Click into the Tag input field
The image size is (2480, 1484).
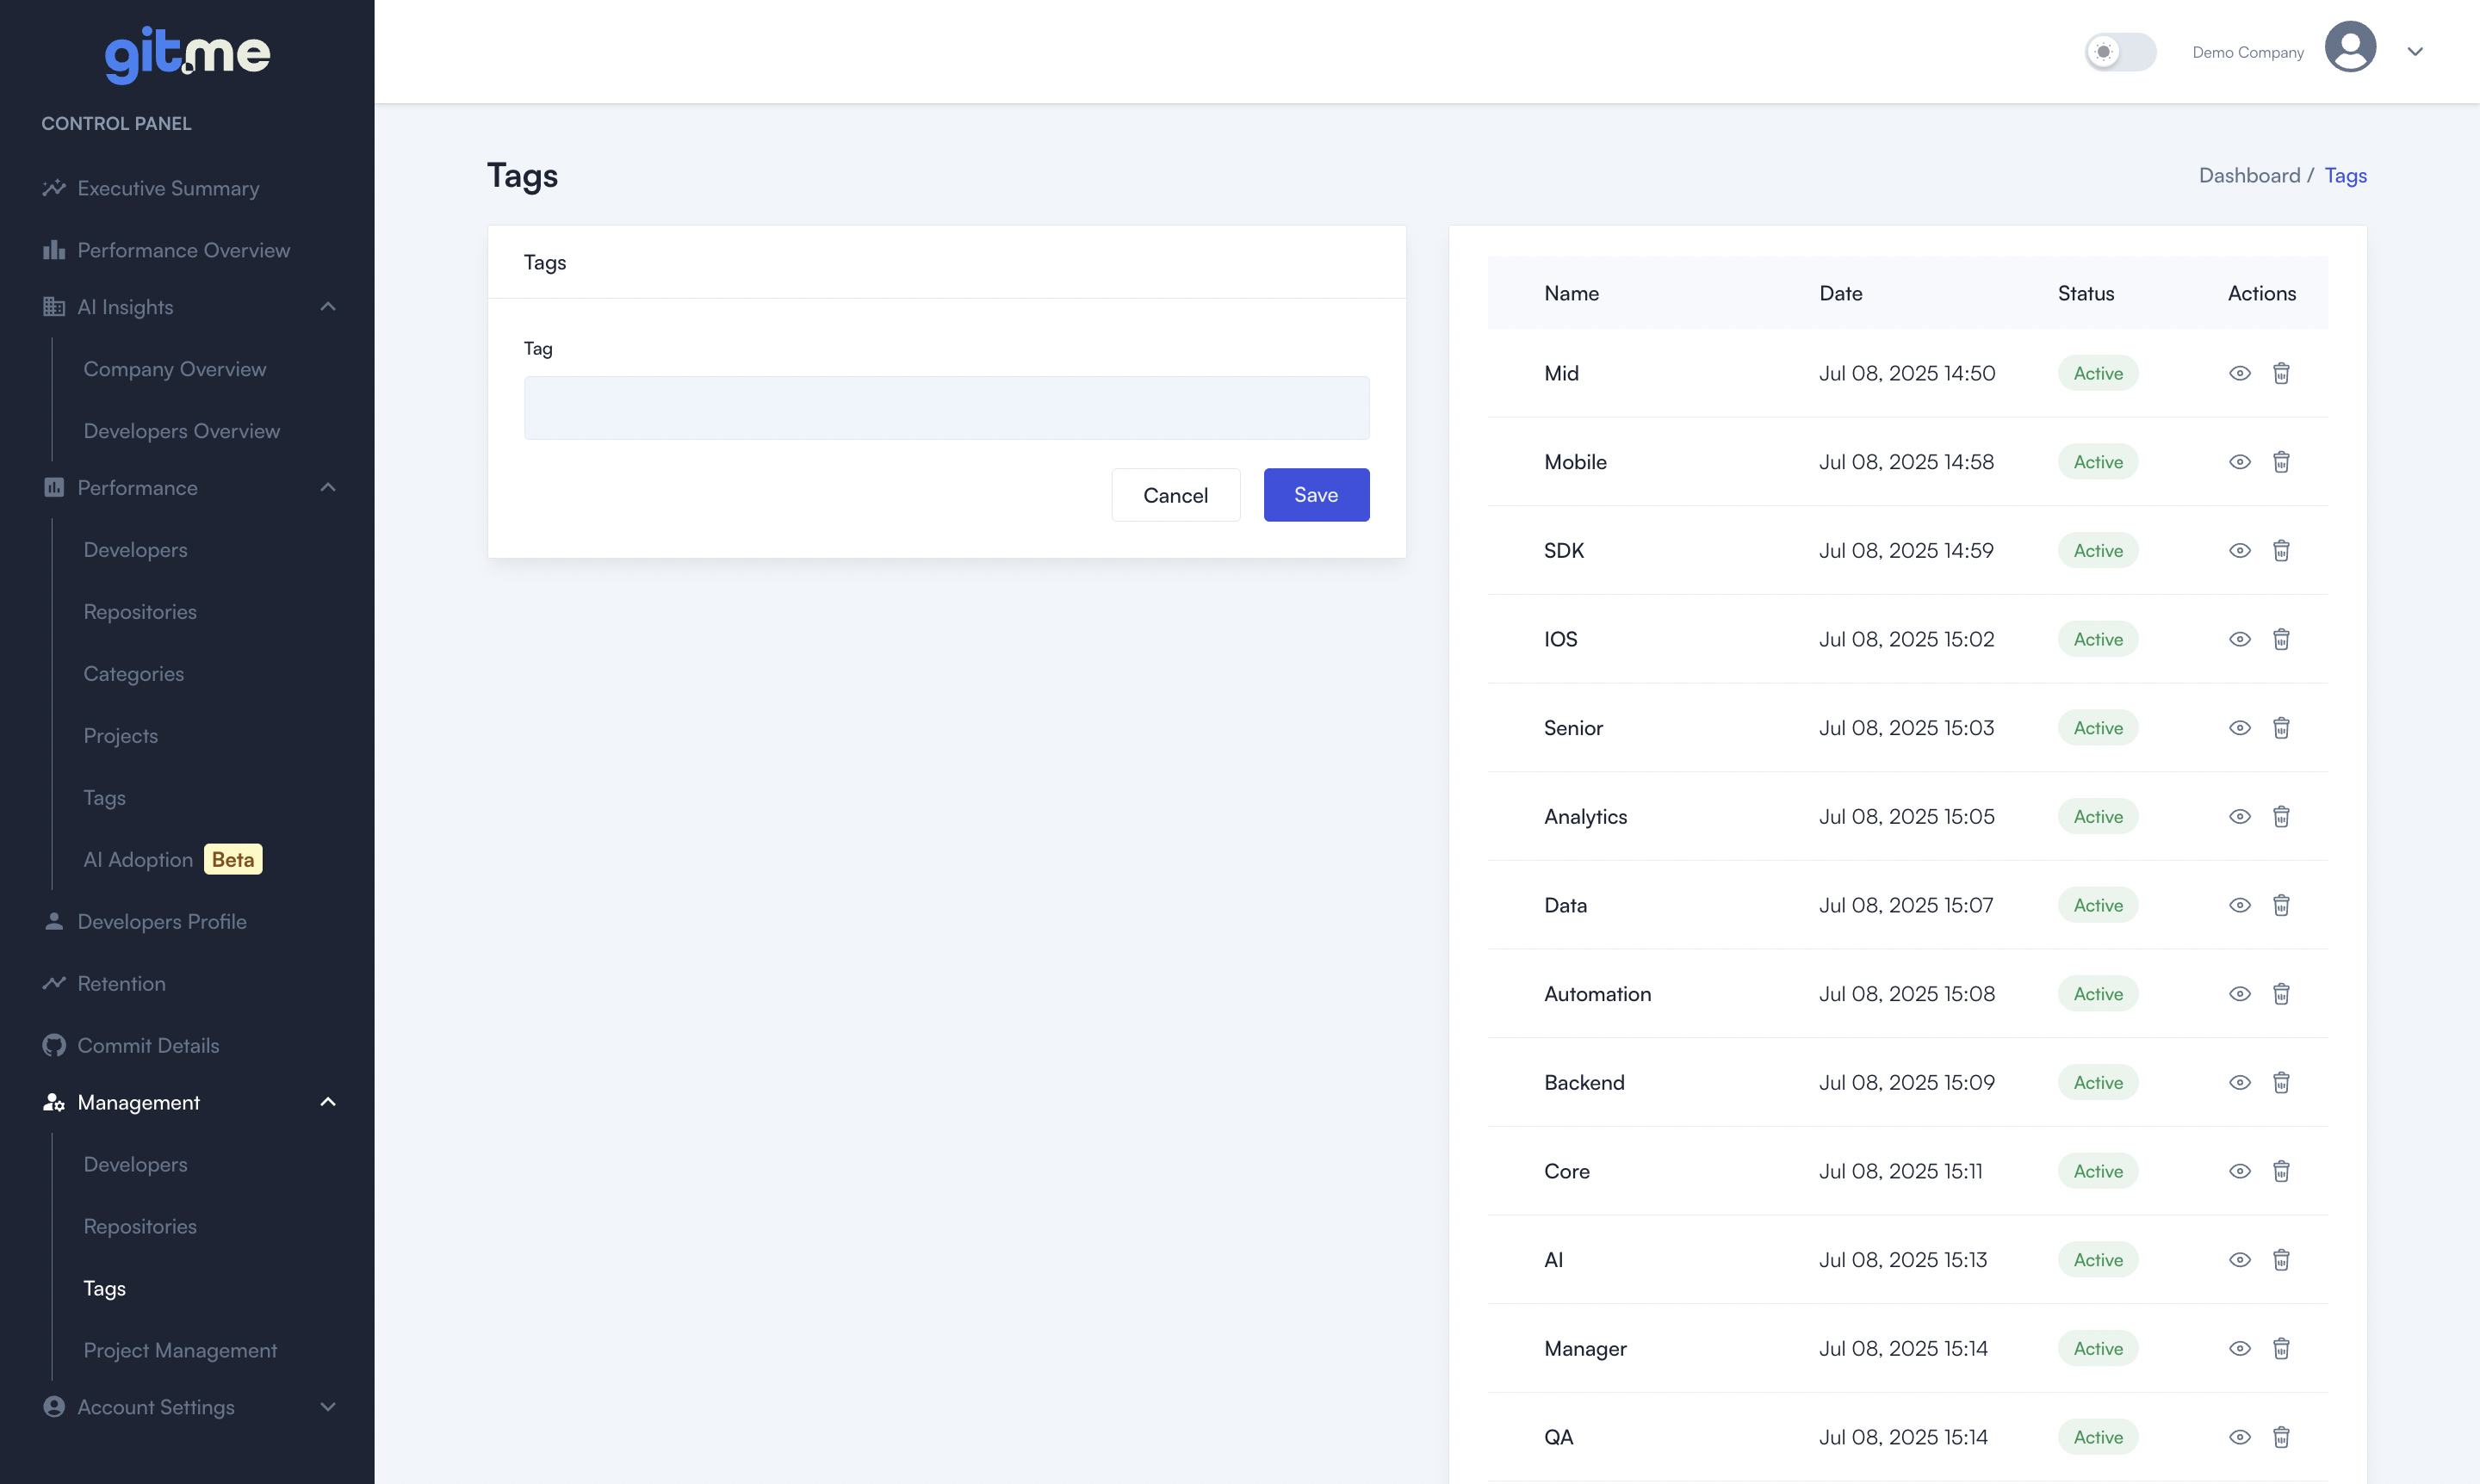click(946, 408)
